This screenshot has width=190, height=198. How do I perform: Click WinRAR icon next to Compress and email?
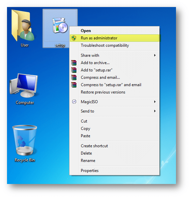point(74,77)
